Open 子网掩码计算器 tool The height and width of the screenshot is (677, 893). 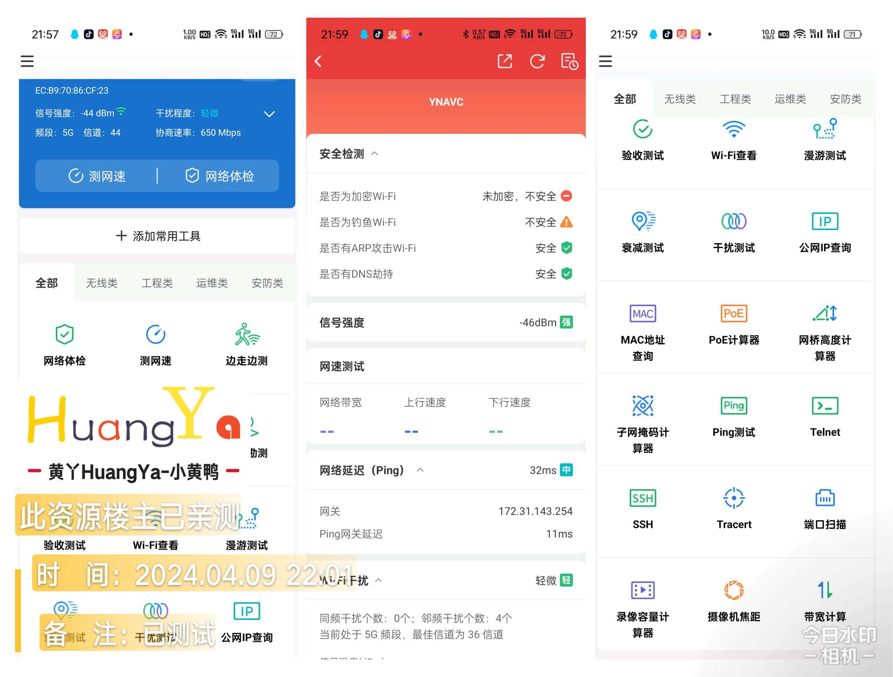(x=643, y=425)
